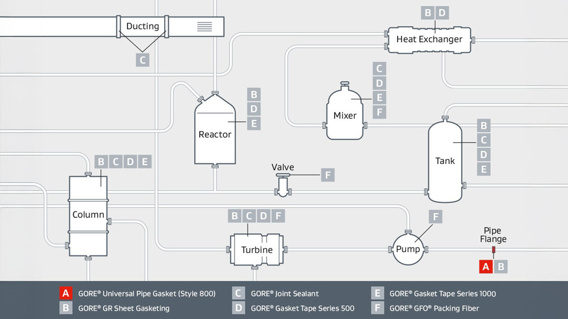Click the red Pipe Flange symbol
568x319 pixels.
(x=493, y=250)
